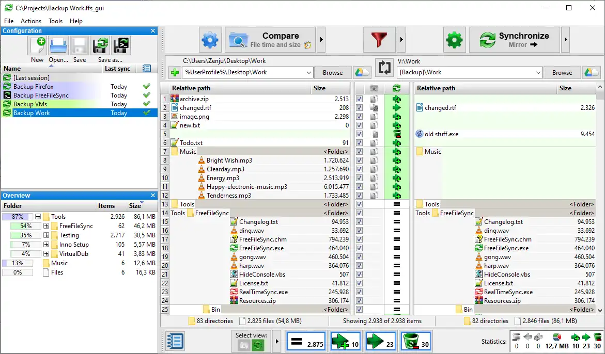Open the Tools menu

[56, 21]
